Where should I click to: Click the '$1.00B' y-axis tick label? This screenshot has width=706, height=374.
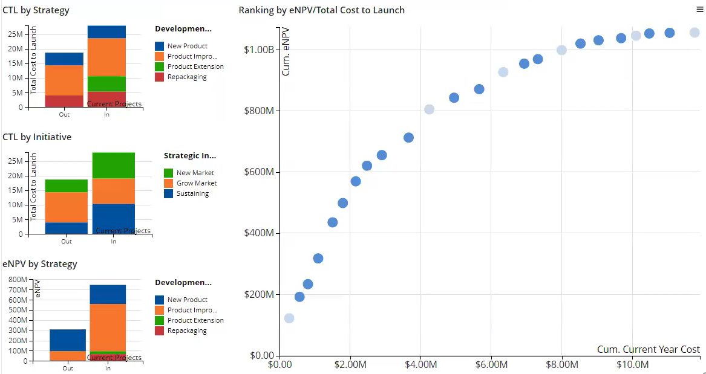tap(259, 50)
